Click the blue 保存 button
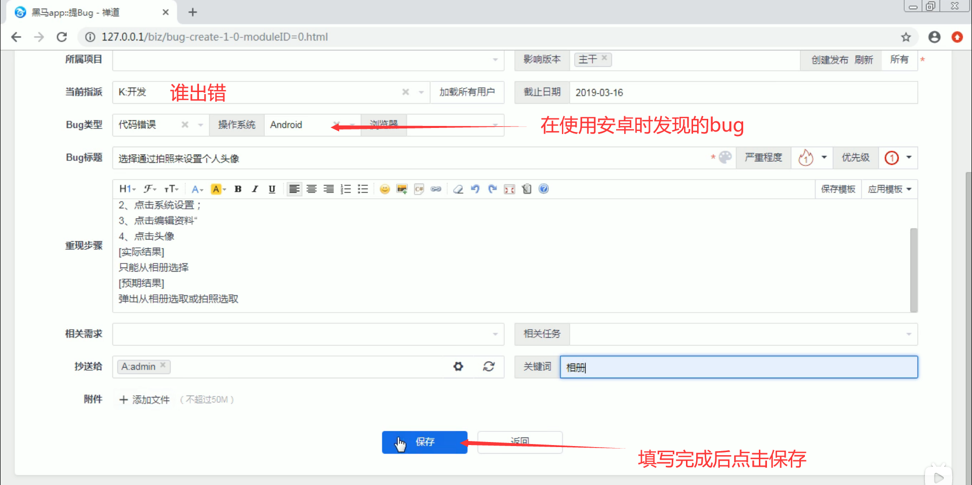 [424, 442]
